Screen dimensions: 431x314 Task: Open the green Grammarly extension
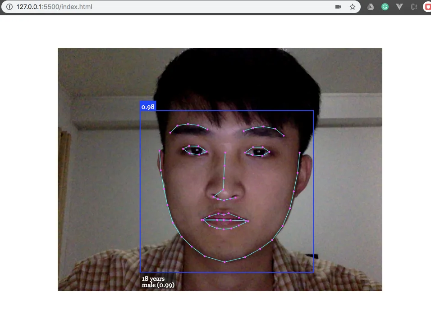click(x=385, y=7)
